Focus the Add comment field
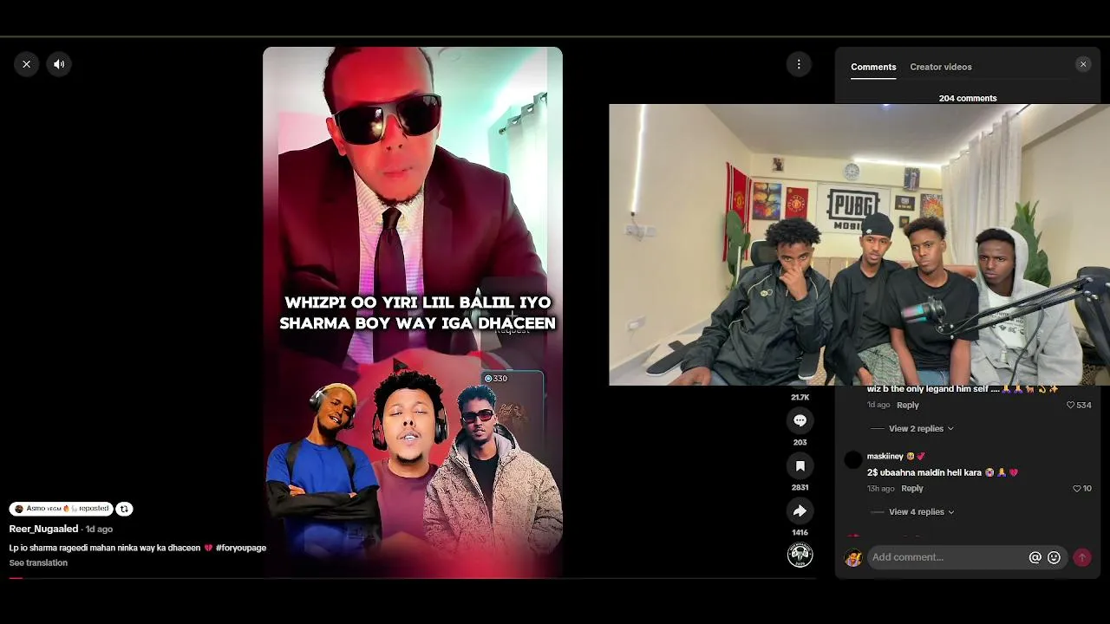1110x624 pixels. click(947, 557)
